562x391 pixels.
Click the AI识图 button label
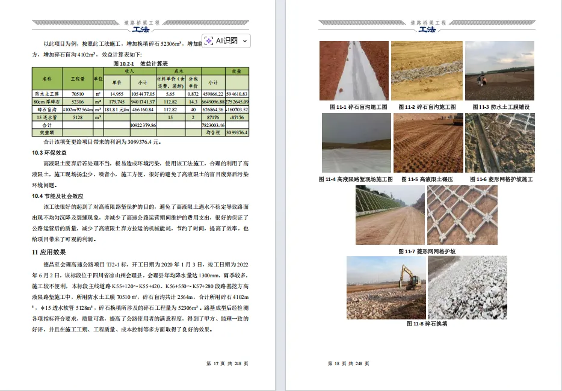[226, 41]
